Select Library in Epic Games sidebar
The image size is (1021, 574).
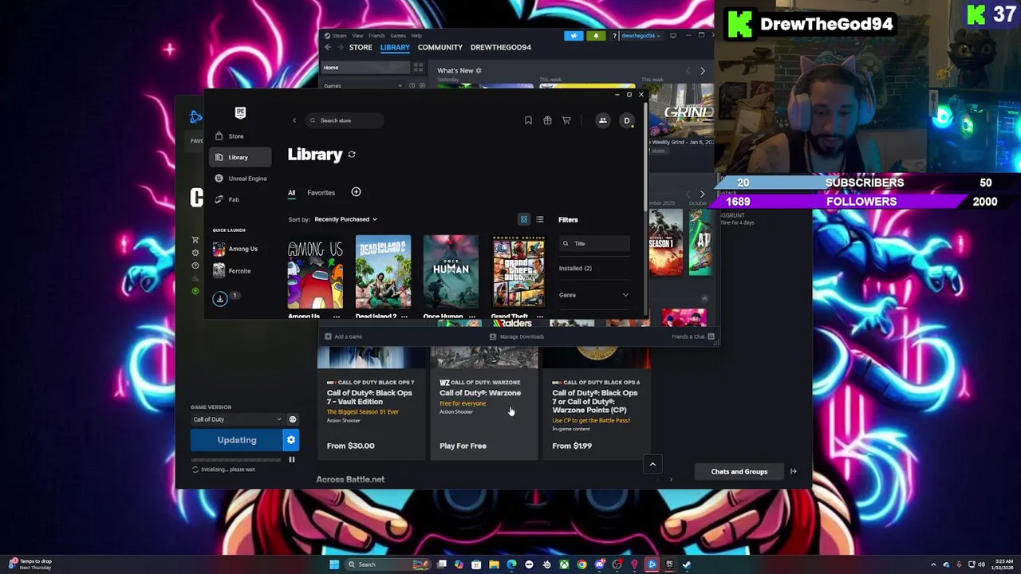(x=240, y=157)
